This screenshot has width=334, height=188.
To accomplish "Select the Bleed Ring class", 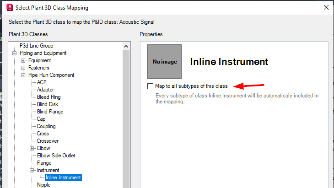I will coord(48,97).
